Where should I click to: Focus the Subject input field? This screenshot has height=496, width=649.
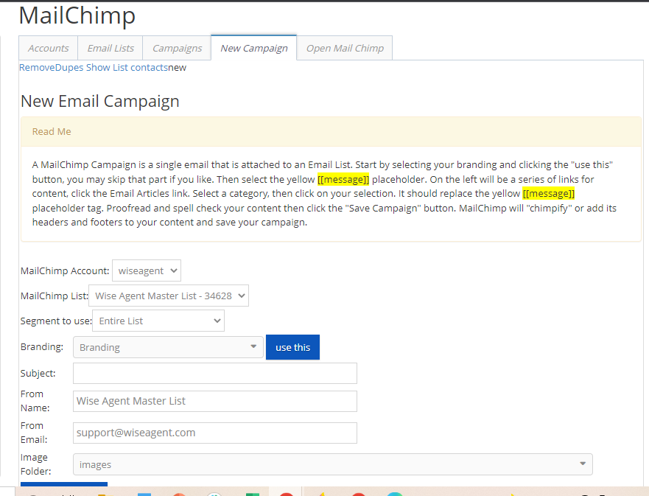pos(215,374)
